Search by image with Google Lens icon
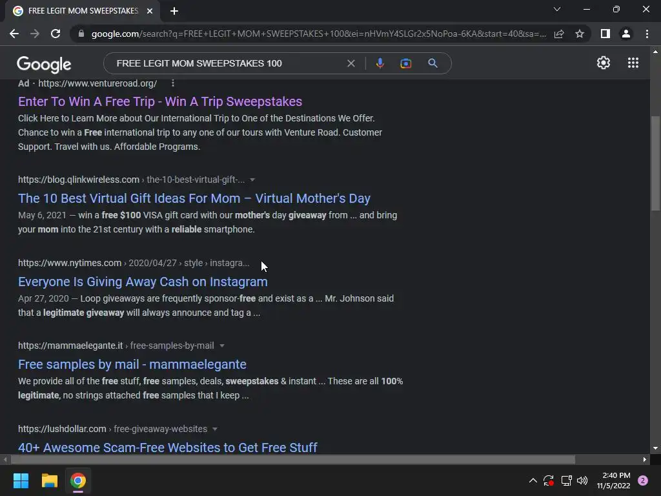 click(405, 63)
